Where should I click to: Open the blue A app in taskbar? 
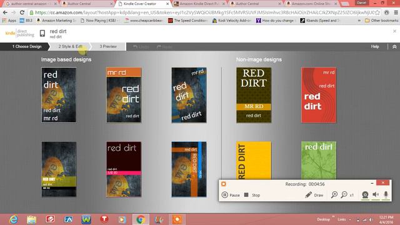(68, 219)
